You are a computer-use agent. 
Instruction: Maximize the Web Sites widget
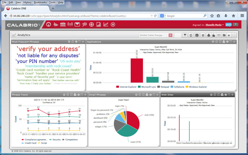229,95
